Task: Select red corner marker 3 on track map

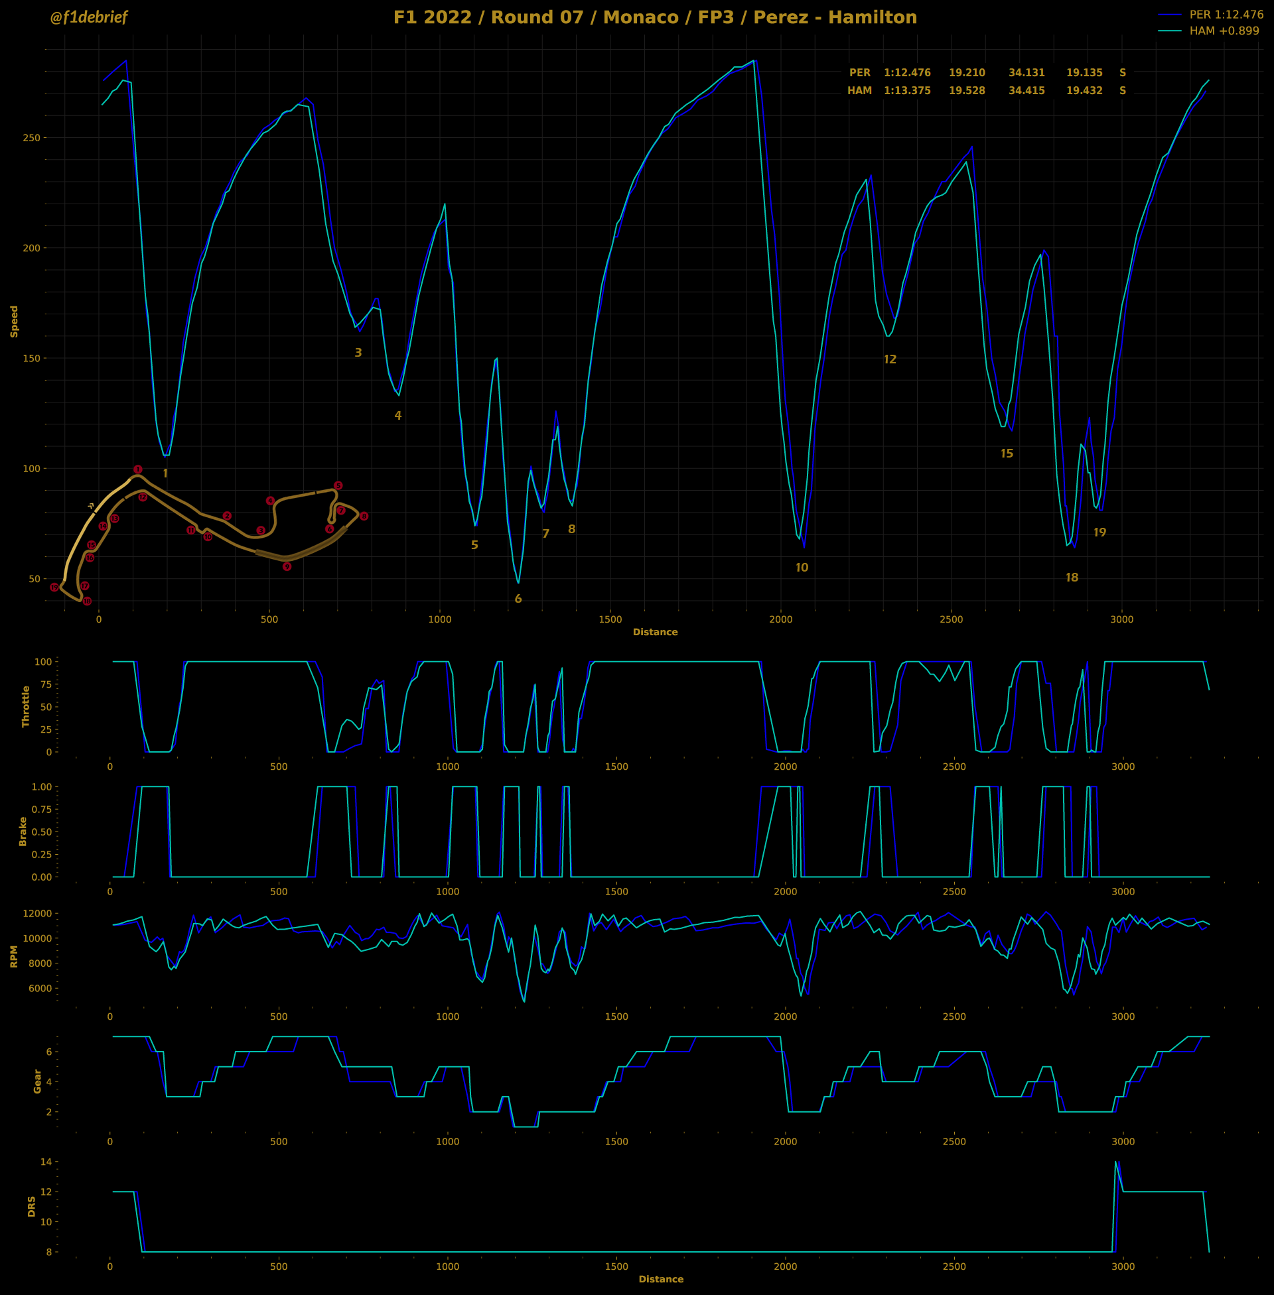Action: pyautogui.click(x=261, y=530)
